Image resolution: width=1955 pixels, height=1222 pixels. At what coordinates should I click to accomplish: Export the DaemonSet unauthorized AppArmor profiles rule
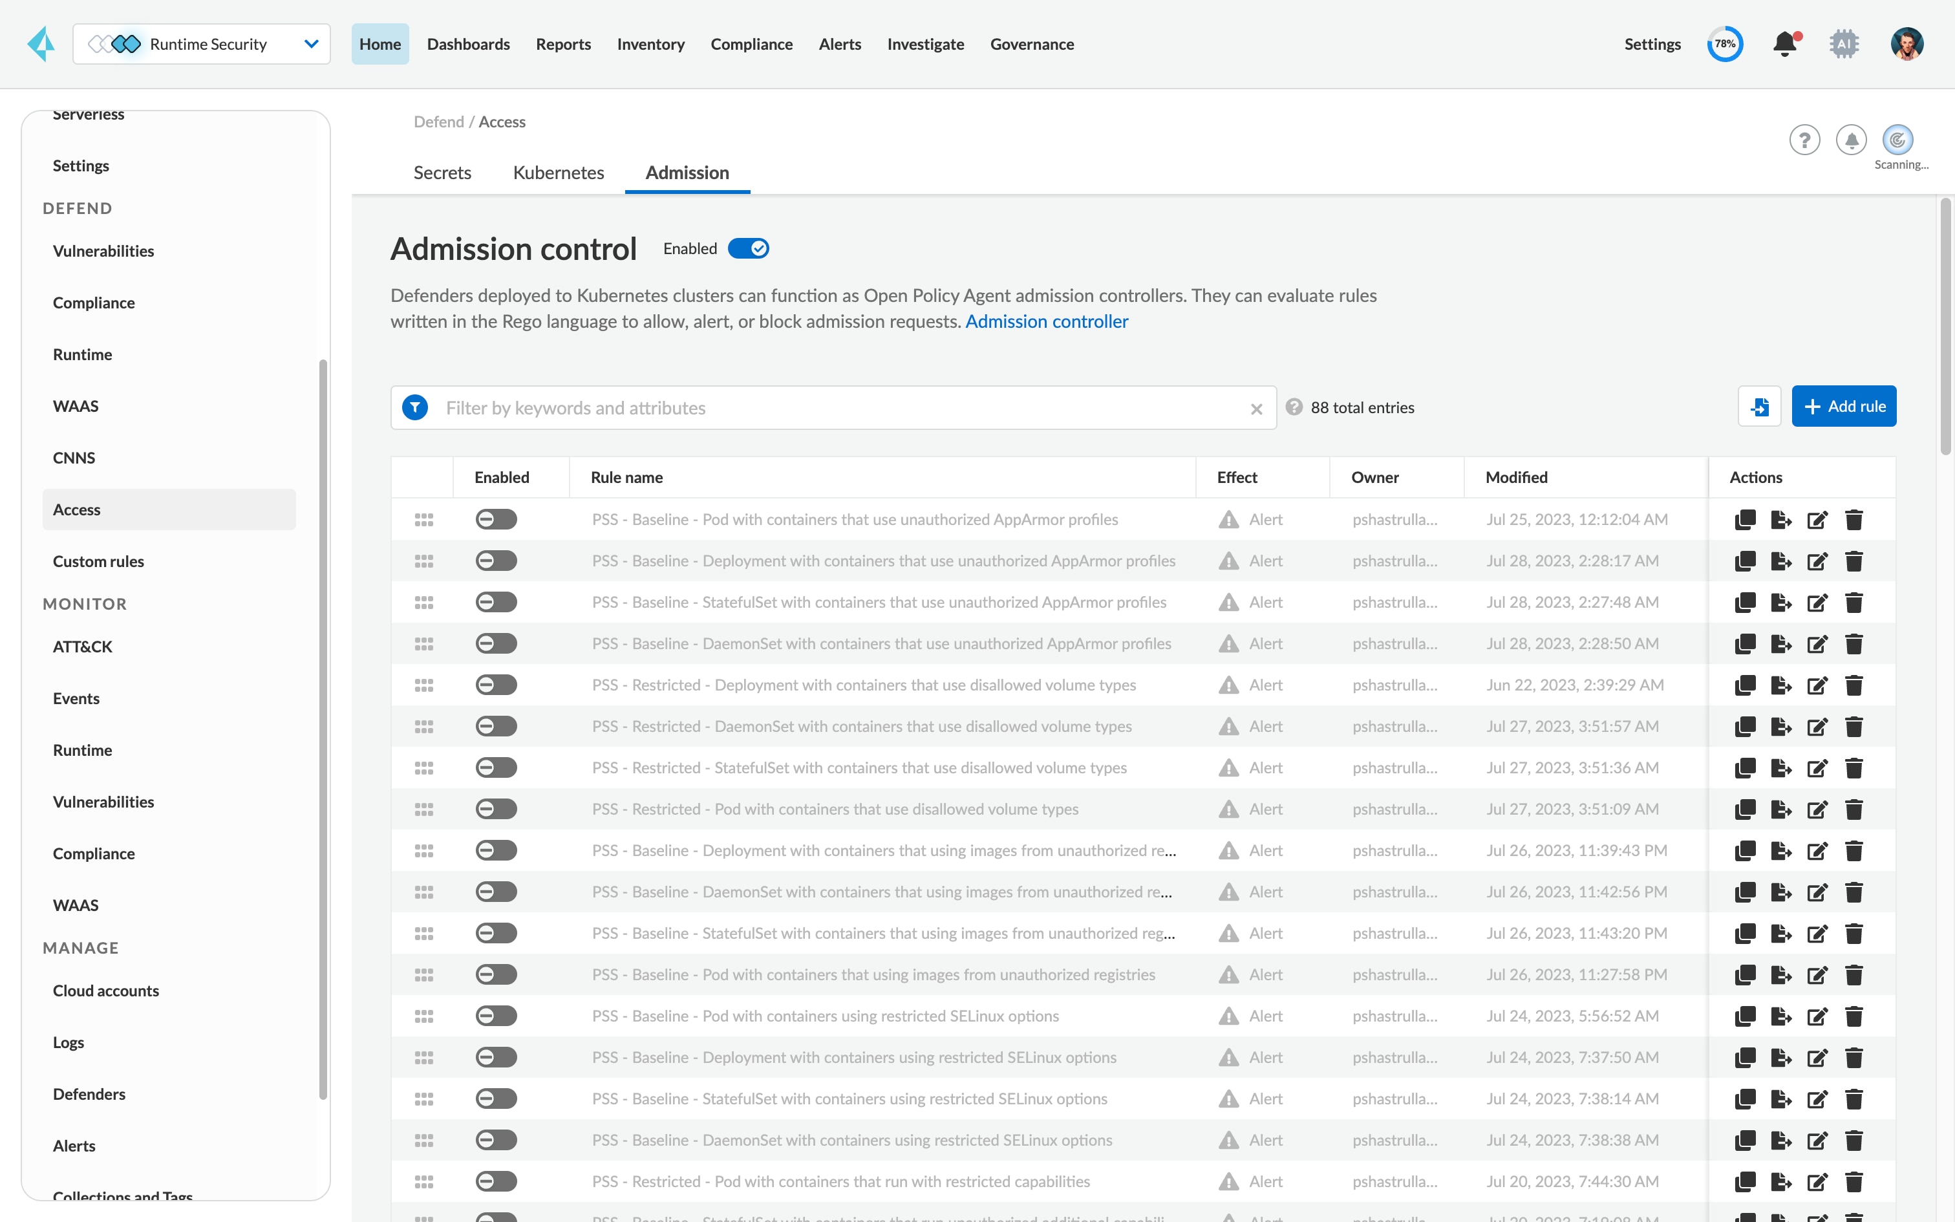click(x=1781, y=644)
